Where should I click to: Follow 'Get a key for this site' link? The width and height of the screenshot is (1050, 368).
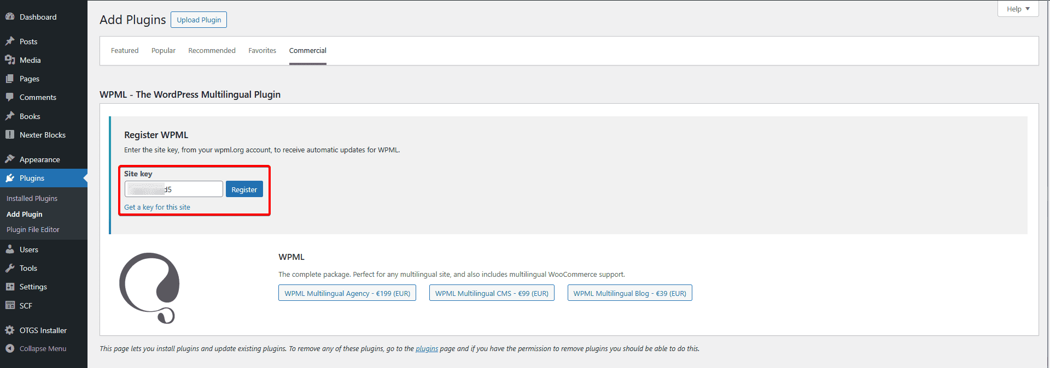[x=157, y=207]
